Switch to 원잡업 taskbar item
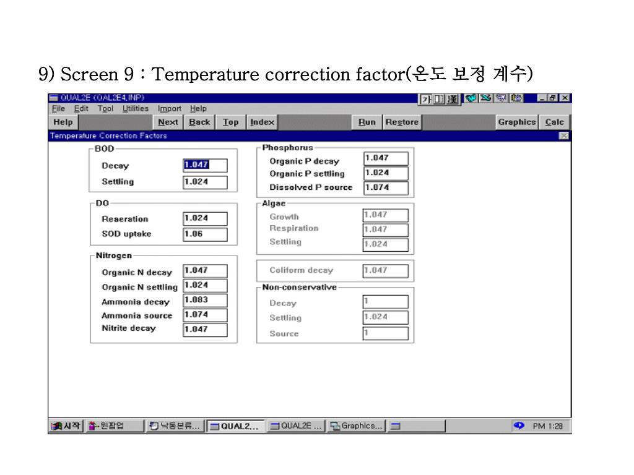The image size is (634, 475). (x=115, y=426)
